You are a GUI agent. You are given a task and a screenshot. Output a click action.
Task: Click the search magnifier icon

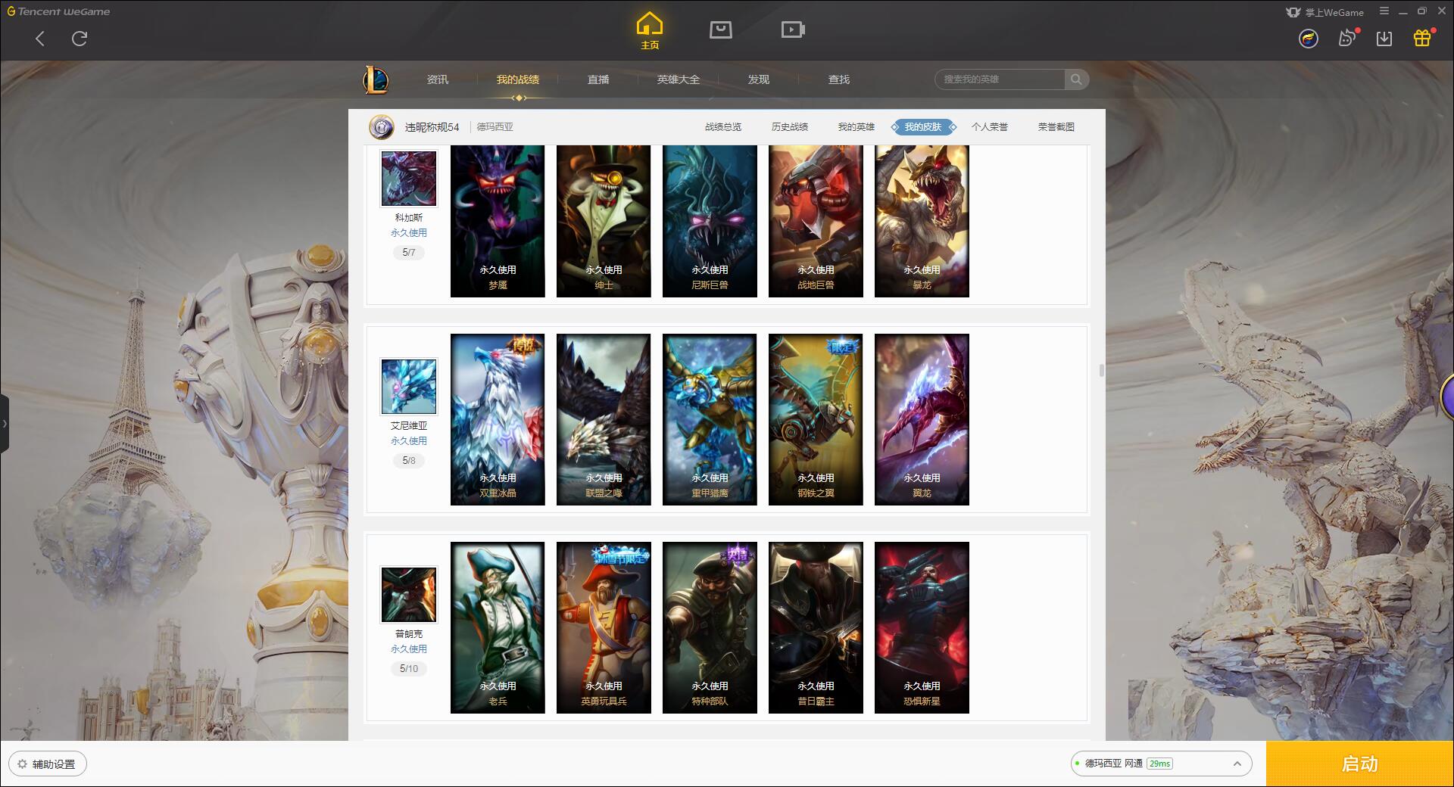click(x=1076, y=79)
